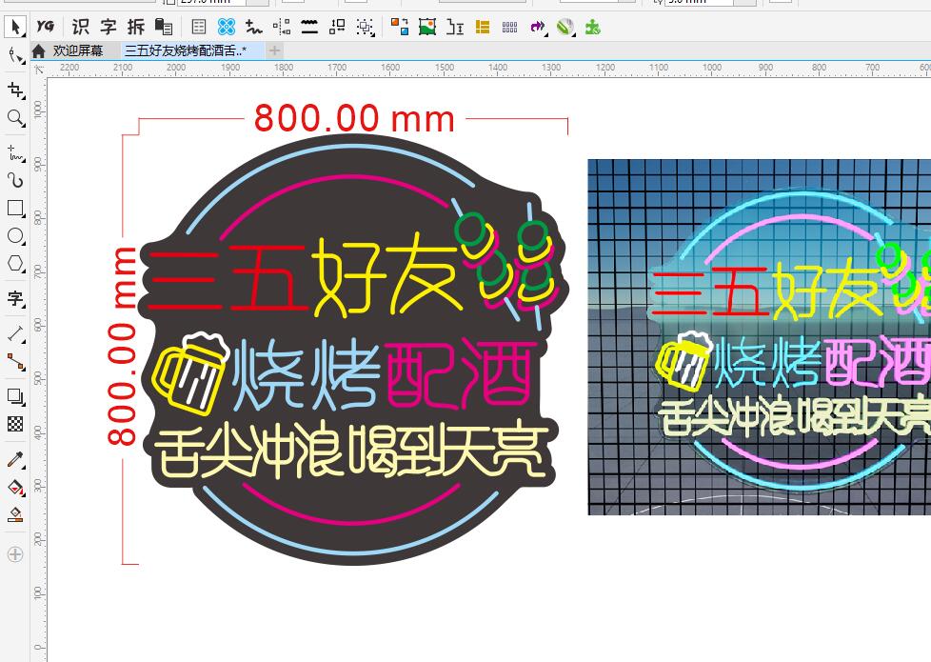Viewport: 931px width, 662px height.
Task: Click the neon sign photo preview image
Action: (x=759, y=337)
